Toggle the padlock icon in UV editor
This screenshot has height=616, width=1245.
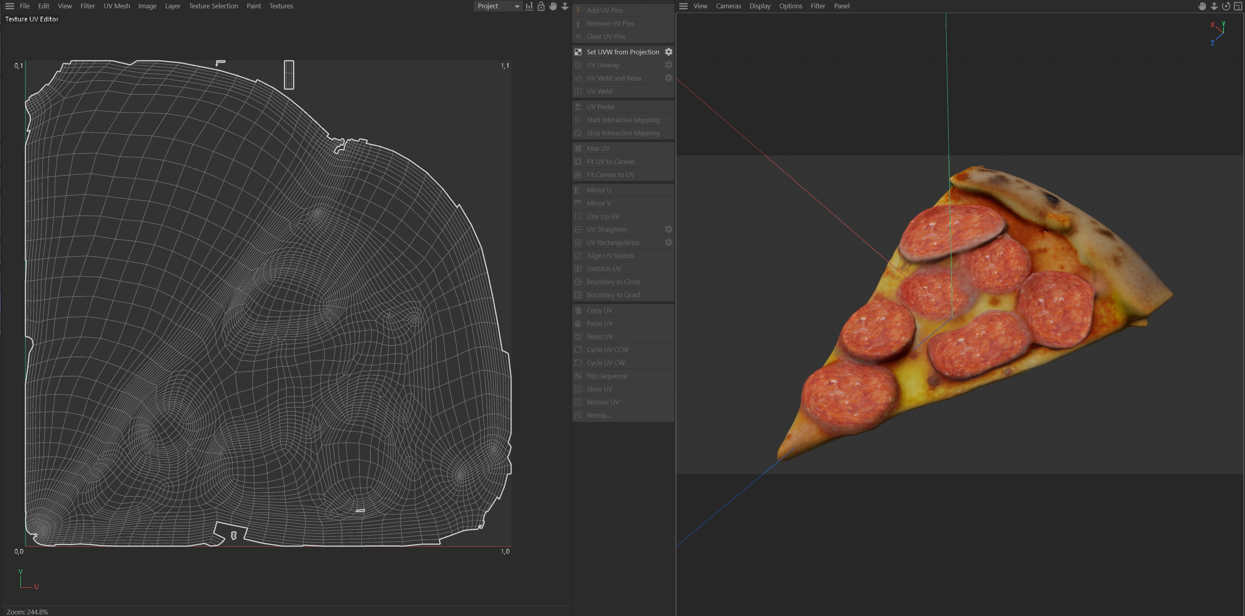541,6
